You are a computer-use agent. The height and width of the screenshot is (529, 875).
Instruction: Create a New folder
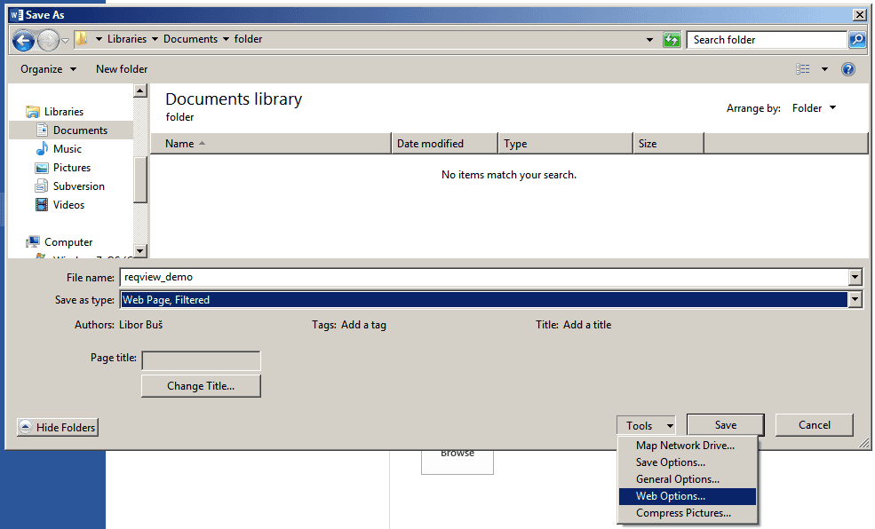coord(122,69)
